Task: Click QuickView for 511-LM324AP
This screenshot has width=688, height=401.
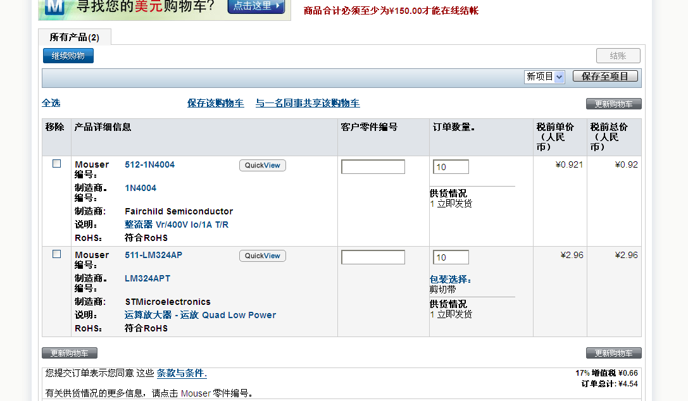Action: click(x=263, y=256)
